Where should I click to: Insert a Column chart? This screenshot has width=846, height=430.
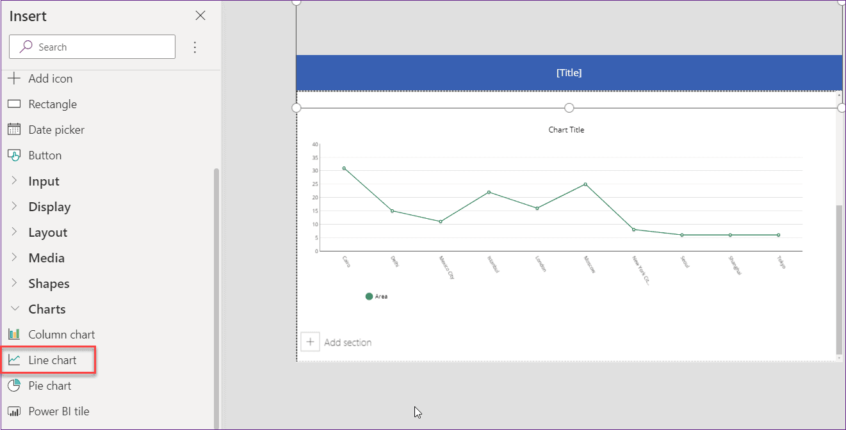coord(61,335)
